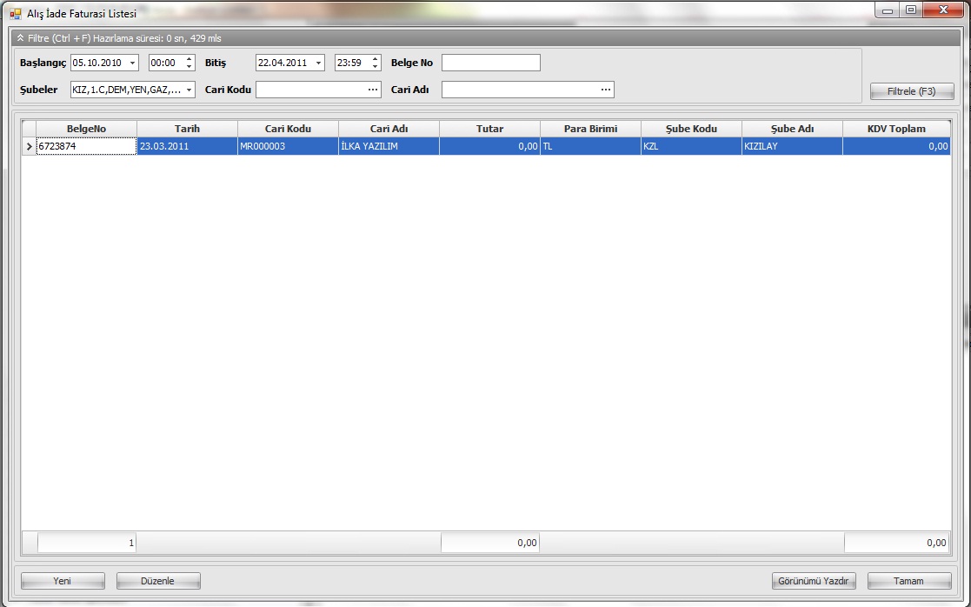Screen dimensions: 971x607
Task: Sort by the Şube Kodu column header
Action: [692, 129]
